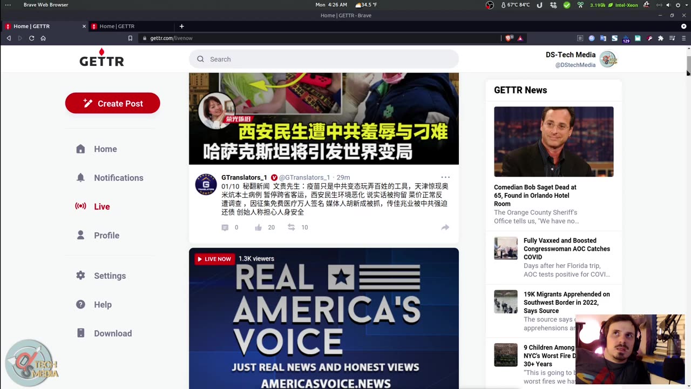Open GTranslators_1 username link
Screen dimensions: 691x389
(244, 177)
